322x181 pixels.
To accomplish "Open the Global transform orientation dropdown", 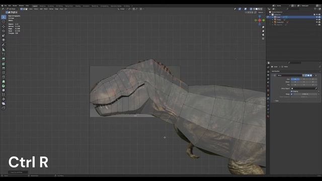I will pos(122,9).
